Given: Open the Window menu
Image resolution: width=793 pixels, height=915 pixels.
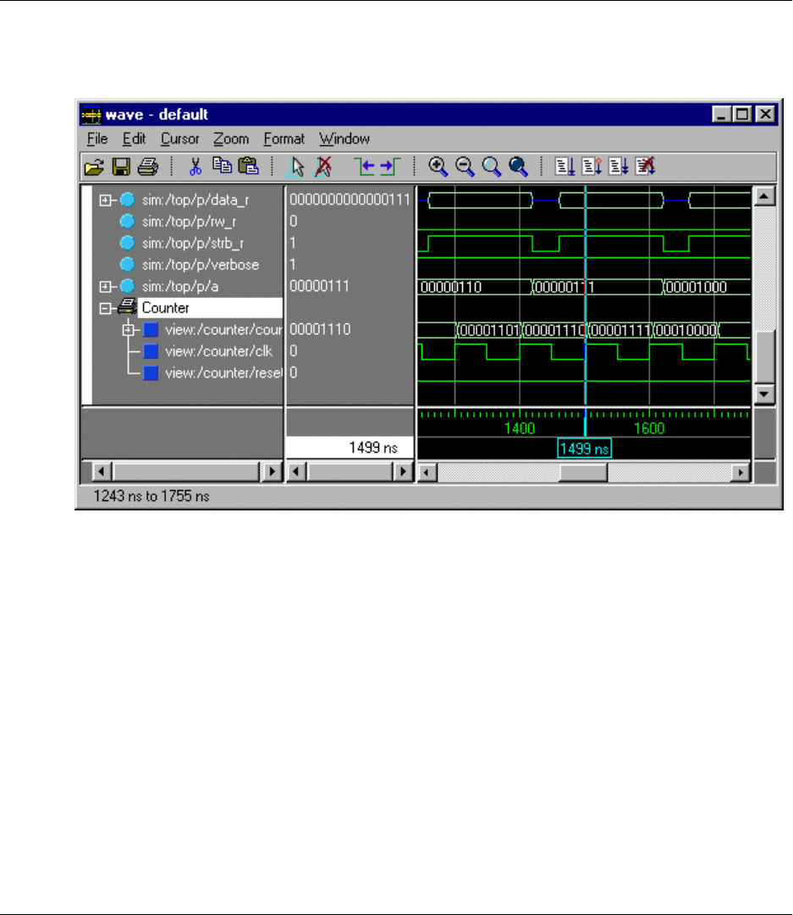Looking at the screenshot, I should click(344, 139).
